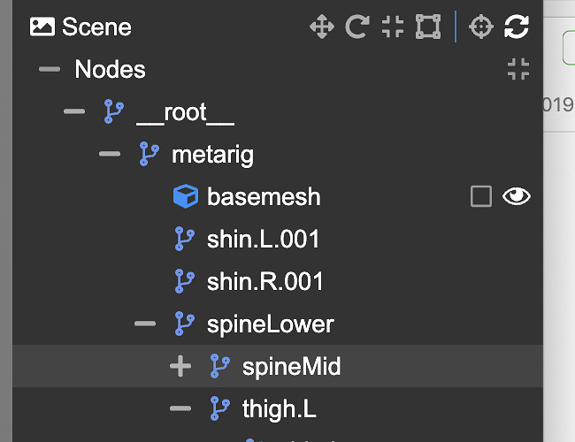Click the Scene panel title

pyautogui.click(x=96, y=27)
